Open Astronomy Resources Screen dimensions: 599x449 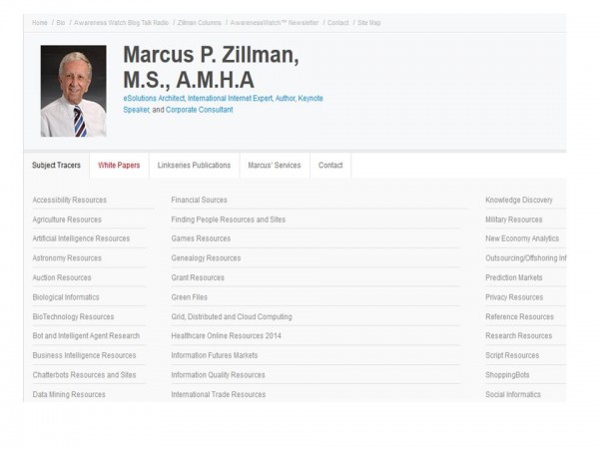(67, 258)
